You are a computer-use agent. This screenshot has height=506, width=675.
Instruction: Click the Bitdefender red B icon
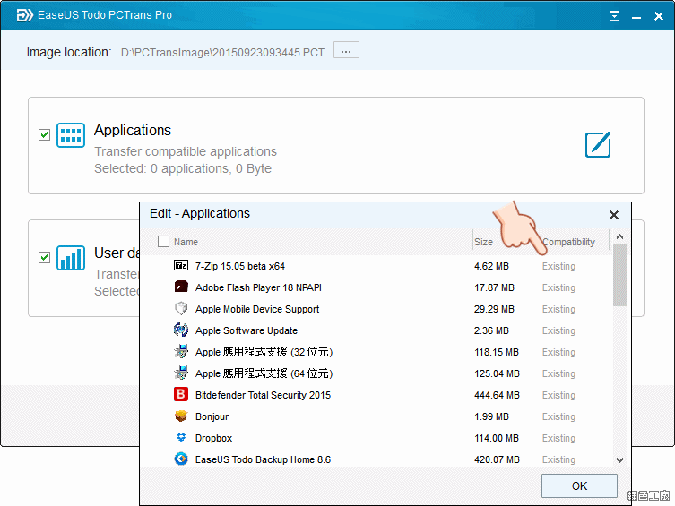(181, 394)
